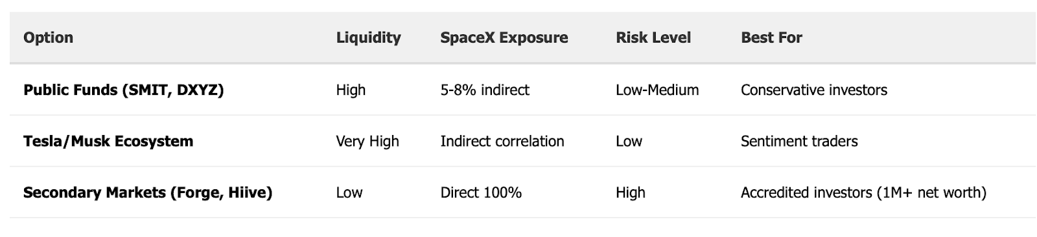Click the Very High liquidity cell
Image resolution: width=1037 pixels, height=237 pixels.
click(x=367, y=141)
